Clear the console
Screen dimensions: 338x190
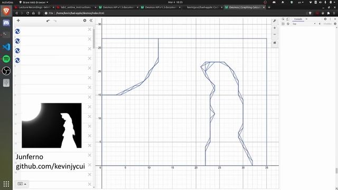pos(288,24)
